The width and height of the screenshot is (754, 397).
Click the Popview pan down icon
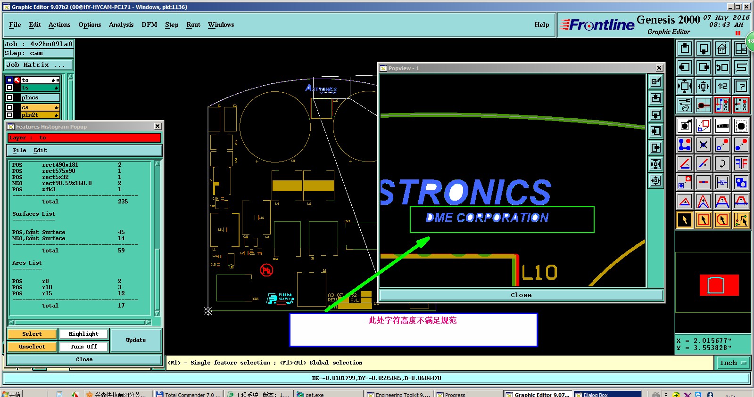[655, 114]
